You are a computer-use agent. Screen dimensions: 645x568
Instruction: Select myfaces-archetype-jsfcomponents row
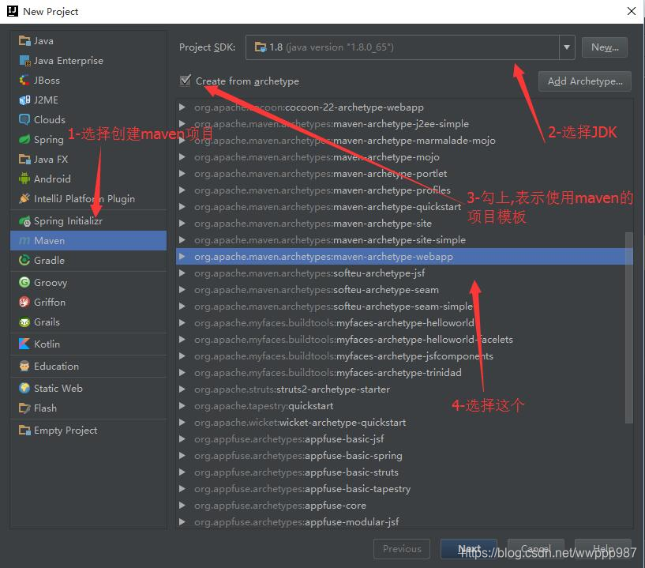point(404,356)
